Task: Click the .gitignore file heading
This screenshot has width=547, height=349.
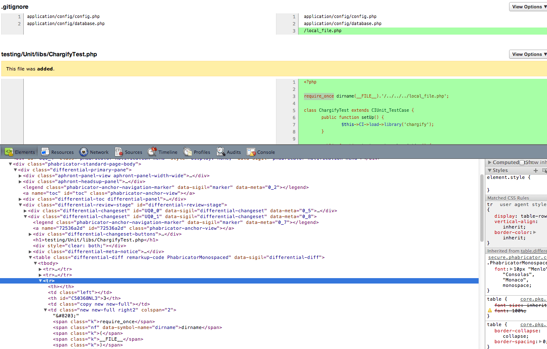Action: click(x=15, y=7)
